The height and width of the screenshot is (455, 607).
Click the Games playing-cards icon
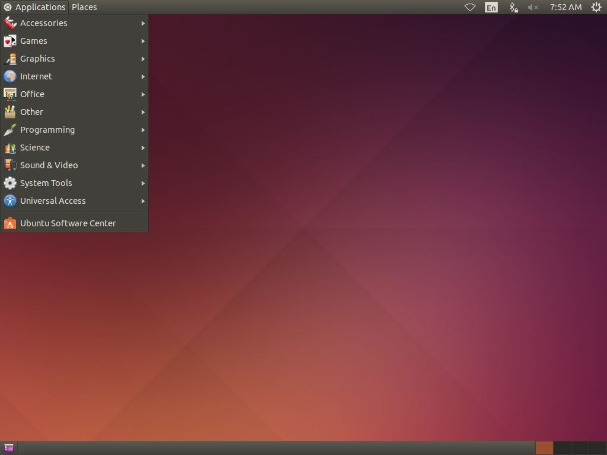[10, 41]
